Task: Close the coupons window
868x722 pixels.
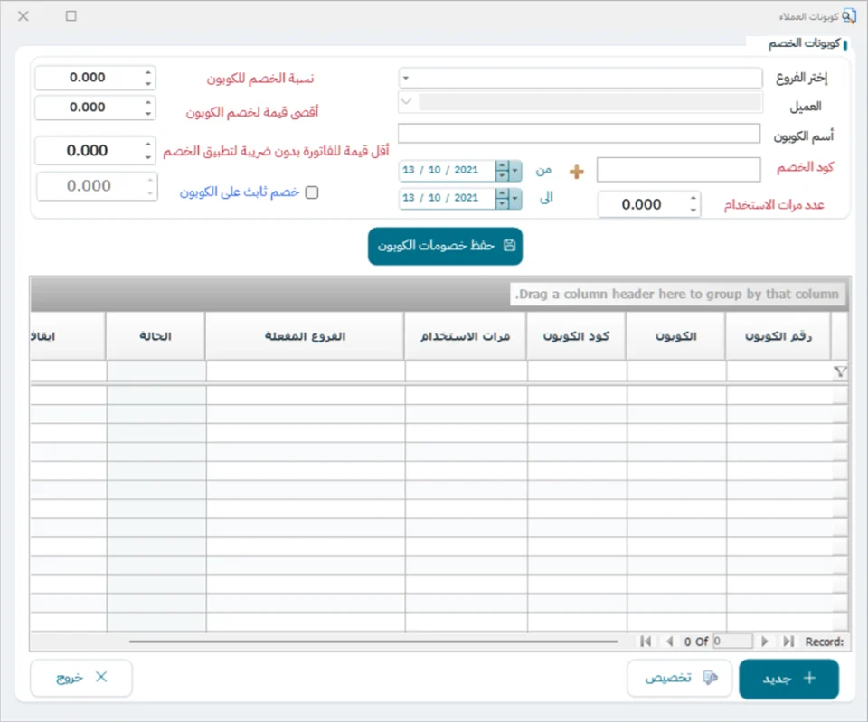Action: (24, 16)
